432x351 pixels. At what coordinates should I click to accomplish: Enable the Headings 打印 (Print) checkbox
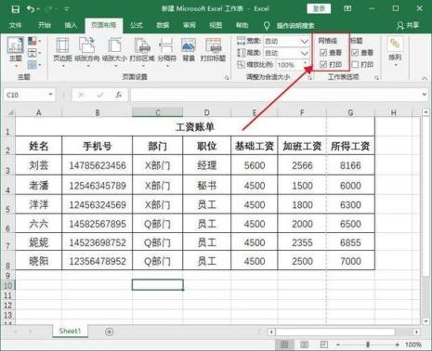[355, 64]
